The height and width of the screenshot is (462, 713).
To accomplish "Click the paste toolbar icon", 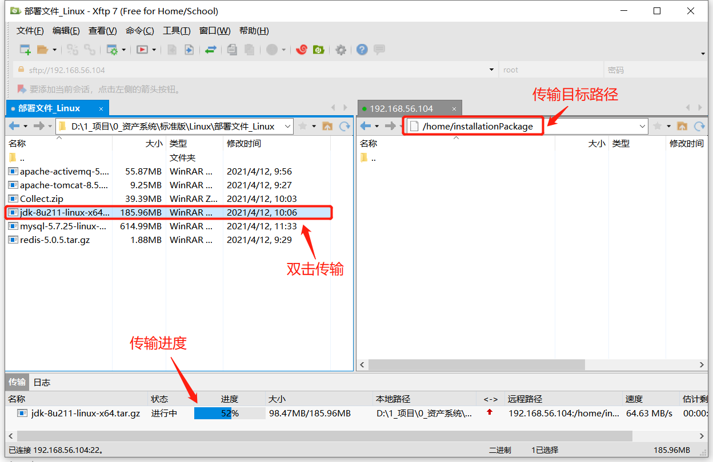I will tap(249, 50).
